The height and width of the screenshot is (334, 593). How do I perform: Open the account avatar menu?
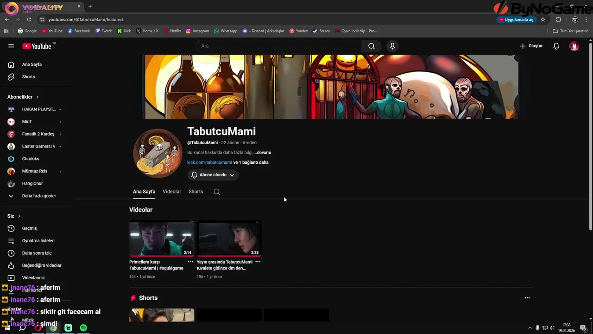574,46
